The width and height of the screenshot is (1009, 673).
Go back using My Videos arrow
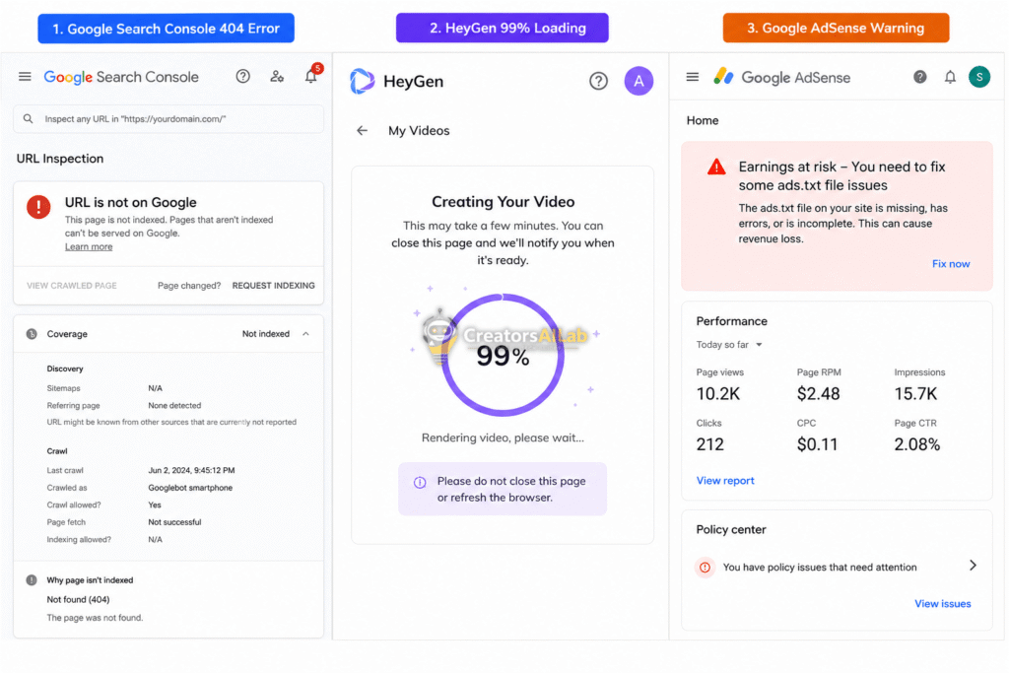coord(363,131)
